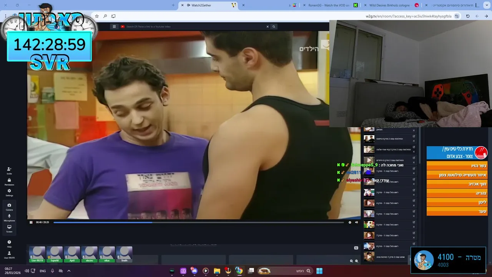
Task: Remove the playlist entry ending פרק 5
Action: pos(414,216)
